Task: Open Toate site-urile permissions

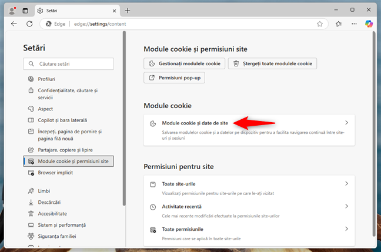Action: tap(249, 188)
